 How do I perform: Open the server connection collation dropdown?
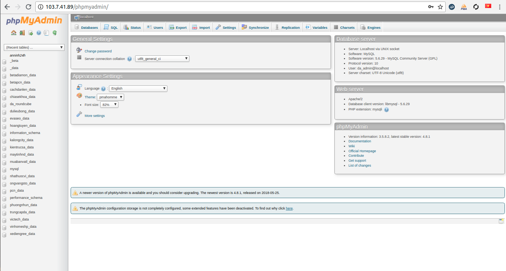(162, 59)
